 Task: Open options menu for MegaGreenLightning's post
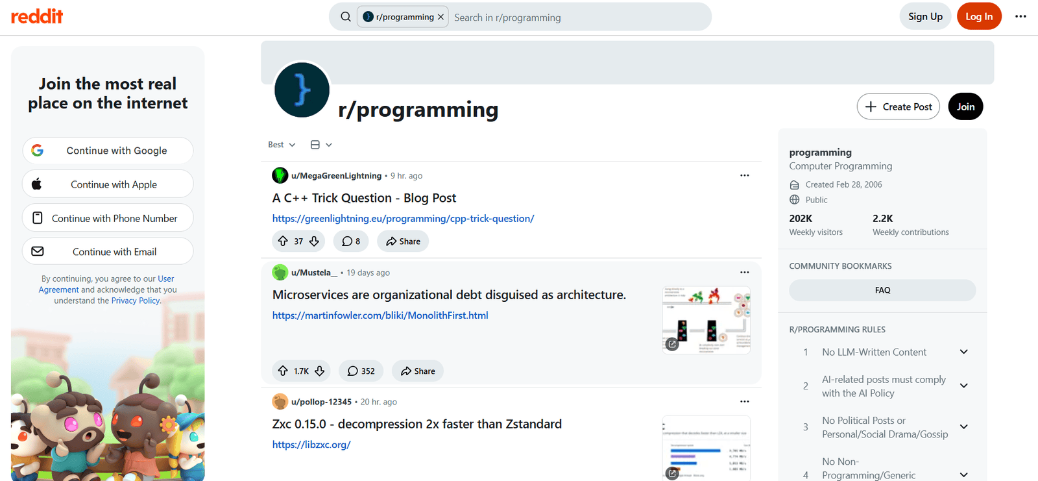(x=745, y=175)
